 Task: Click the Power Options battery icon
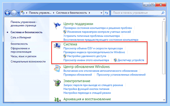tap(57, 83)
